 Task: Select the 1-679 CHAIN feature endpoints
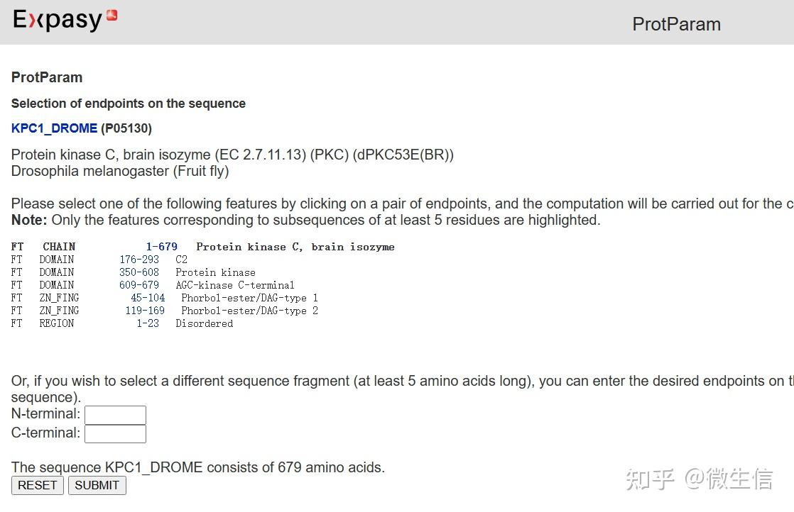(x=161, y=246)
